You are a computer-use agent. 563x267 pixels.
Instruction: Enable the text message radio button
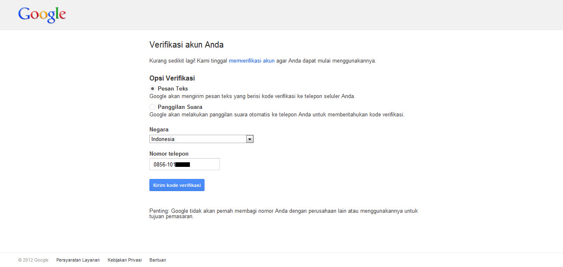[x=153, y=88]
